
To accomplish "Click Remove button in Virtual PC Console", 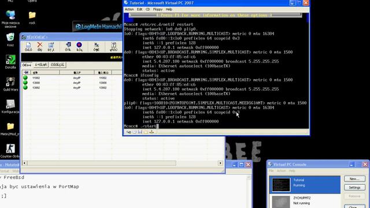I will 354,196.
